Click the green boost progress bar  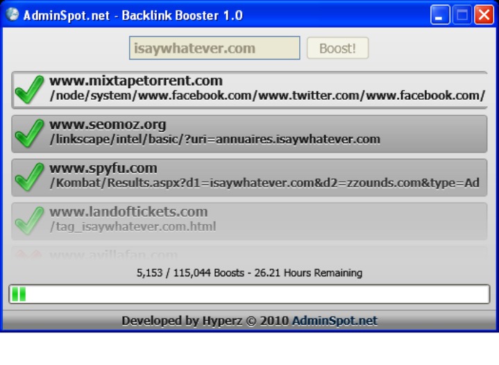(249, 294)
